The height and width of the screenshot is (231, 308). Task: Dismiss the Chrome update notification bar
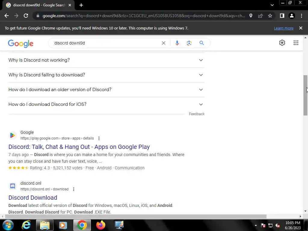click(x=301, y=28)
